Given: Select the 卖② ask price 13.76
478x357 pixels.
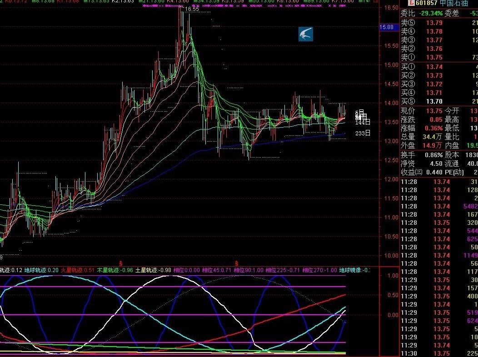Looking at the screenshot, I should tap(434, 49).
